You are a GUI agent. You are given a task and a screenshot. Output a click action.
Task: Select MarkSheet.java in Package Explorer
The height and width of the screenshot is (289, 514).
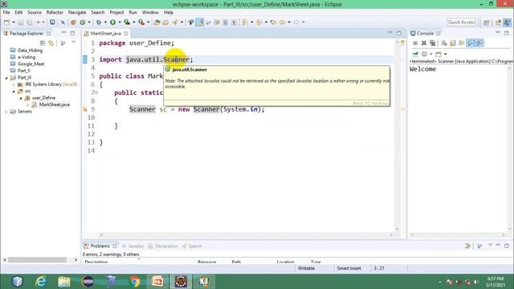(x=54, y=104)
